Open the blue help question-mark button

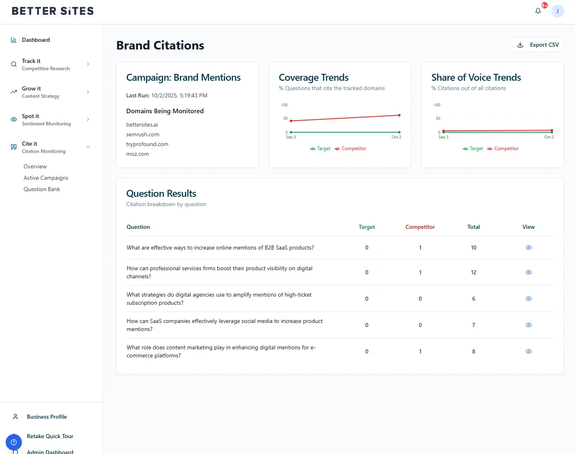pyautogui.click(x=14, y=442)
